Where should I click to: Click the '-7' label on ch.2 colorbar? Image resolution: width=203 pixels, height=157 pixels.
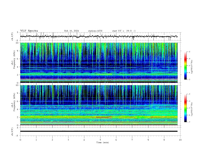point(189,122)
